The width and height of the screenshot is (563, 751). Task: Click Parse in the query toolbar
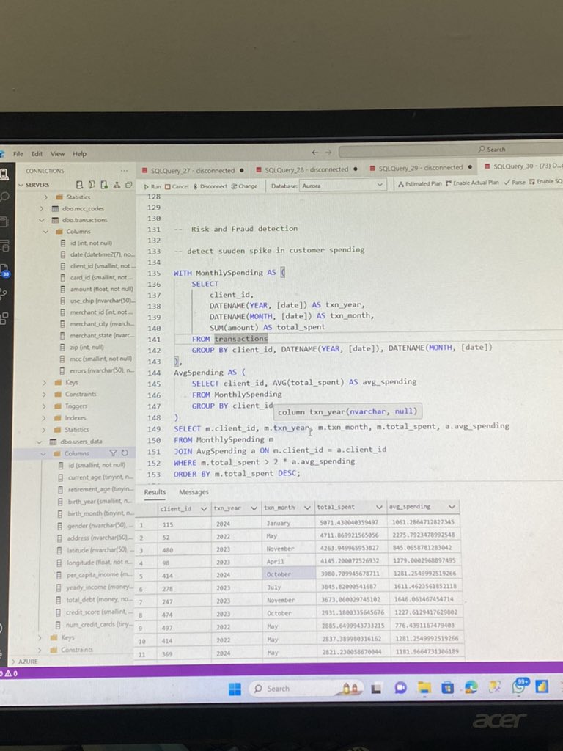pos(515,182)
